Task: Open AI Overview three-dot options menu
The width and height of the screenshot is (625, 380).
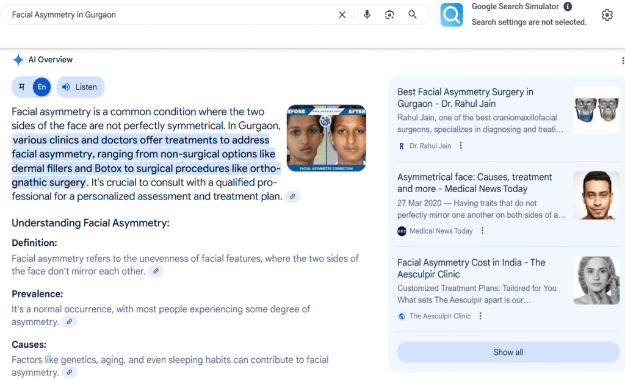Action: click(x=623, y=60)
